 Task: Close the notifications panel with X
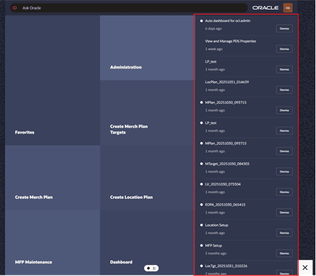(x=305, y=268)
